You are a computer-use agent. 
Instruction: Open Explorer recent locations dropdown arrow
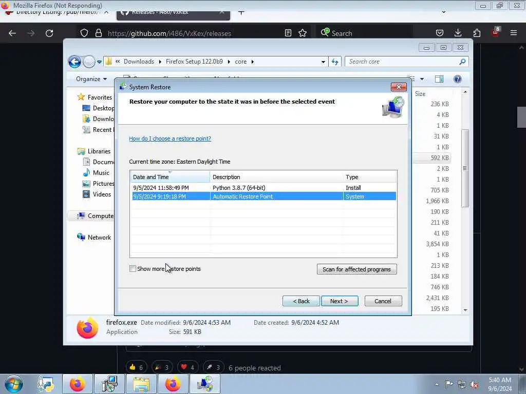(99, 62)
